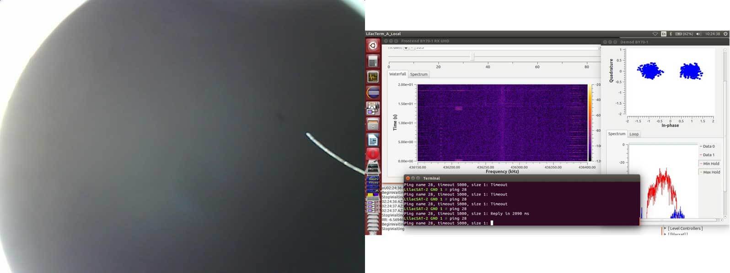
Task: Open the Ubuntu Dash search icon
Action: coord(373,46)
